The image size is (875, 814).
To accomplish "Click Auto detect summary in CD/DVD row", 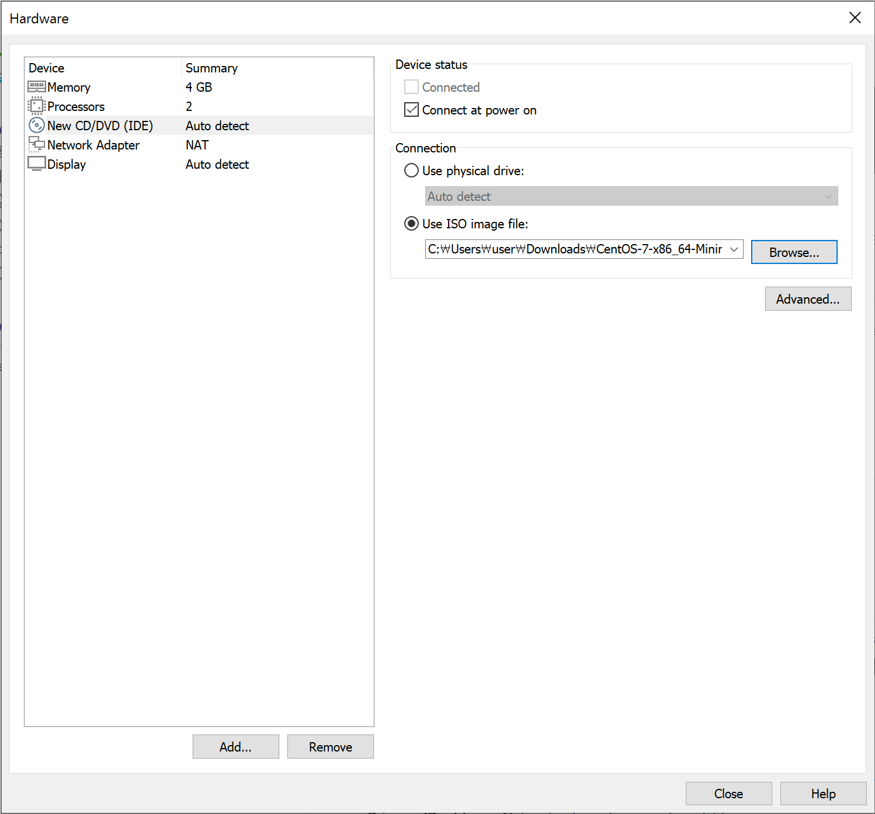I will pos(217,126).
